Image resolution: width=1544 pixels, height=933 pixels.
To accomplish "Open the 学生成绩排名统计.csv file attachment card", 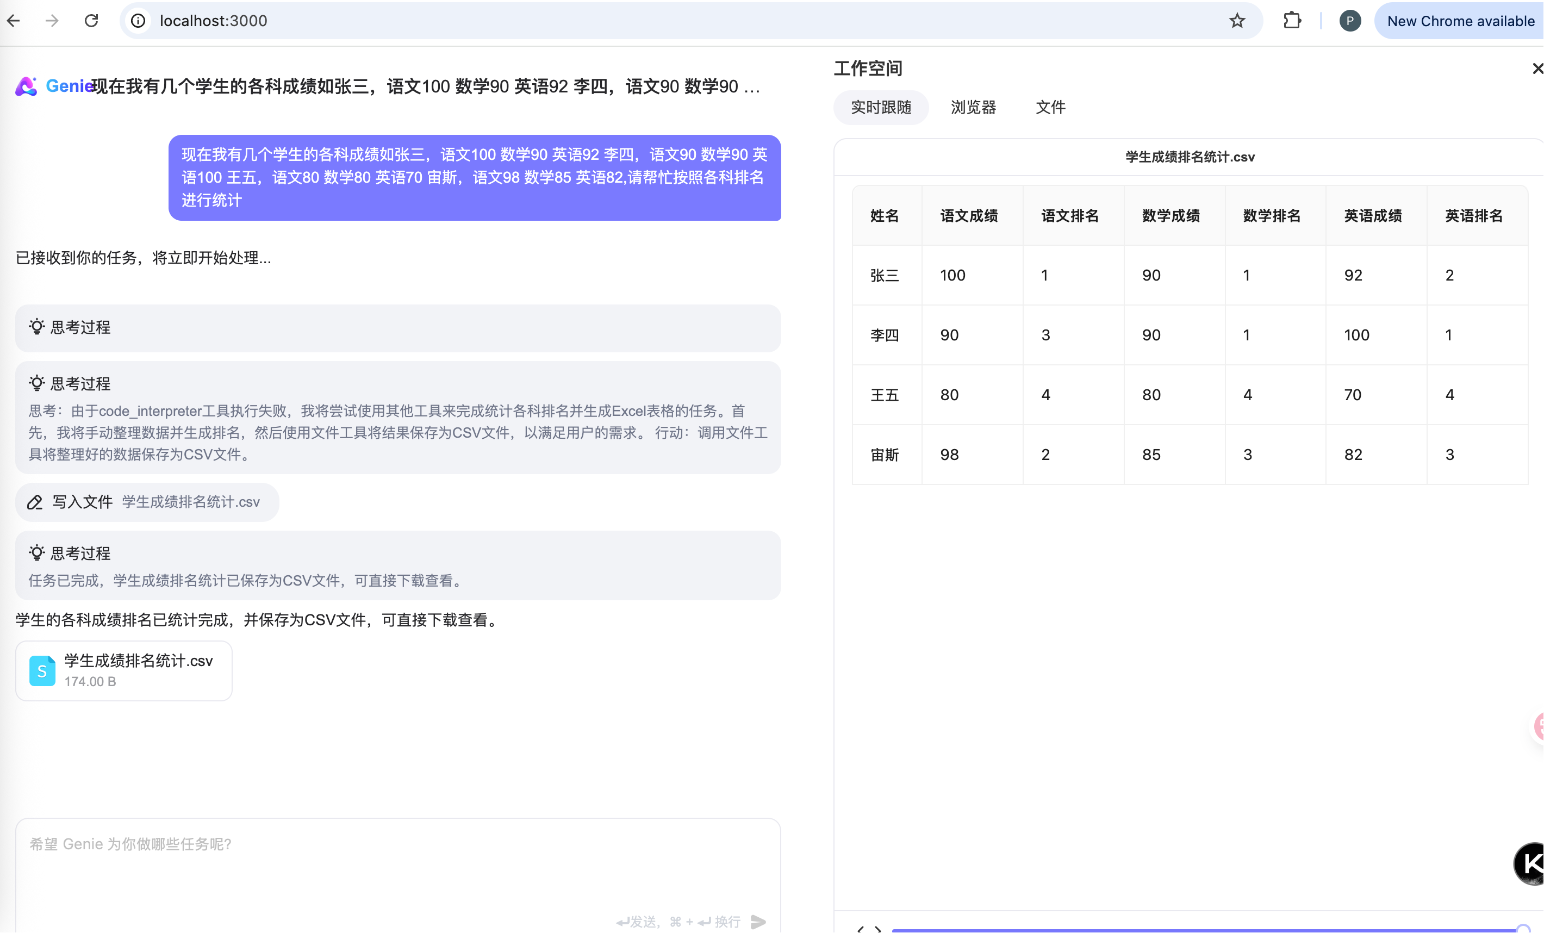I will (x=124, y=670).
